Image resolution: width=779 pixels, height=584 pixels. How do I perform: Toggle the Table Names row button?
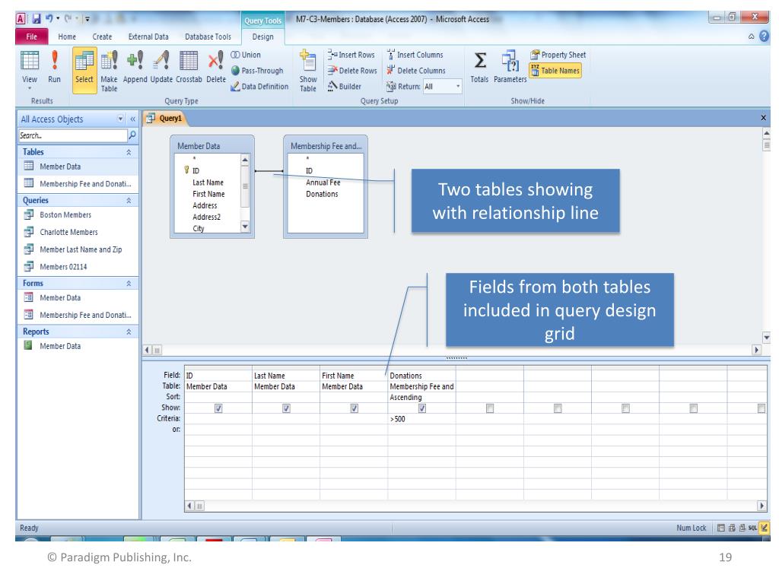(x=555, y=71)
